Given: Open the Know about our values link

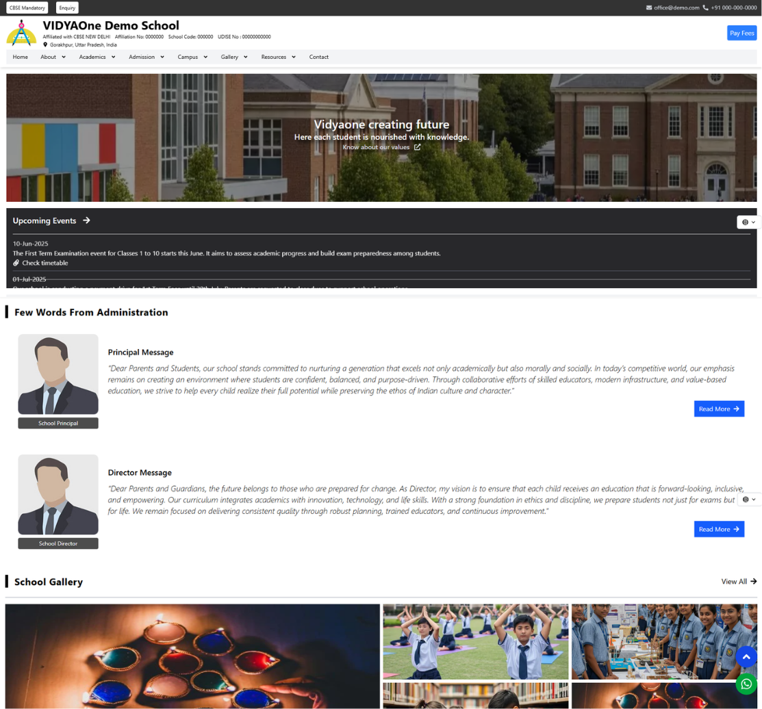Looking at the screenshot, I should pyautogui.click(x=376, y=147).
